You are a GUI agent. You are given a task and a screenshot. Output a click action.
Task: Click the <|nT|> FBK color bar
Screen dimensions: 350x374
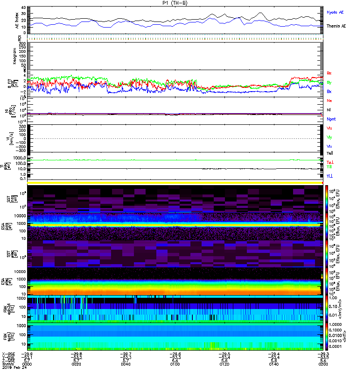click(x=327, y=337)
